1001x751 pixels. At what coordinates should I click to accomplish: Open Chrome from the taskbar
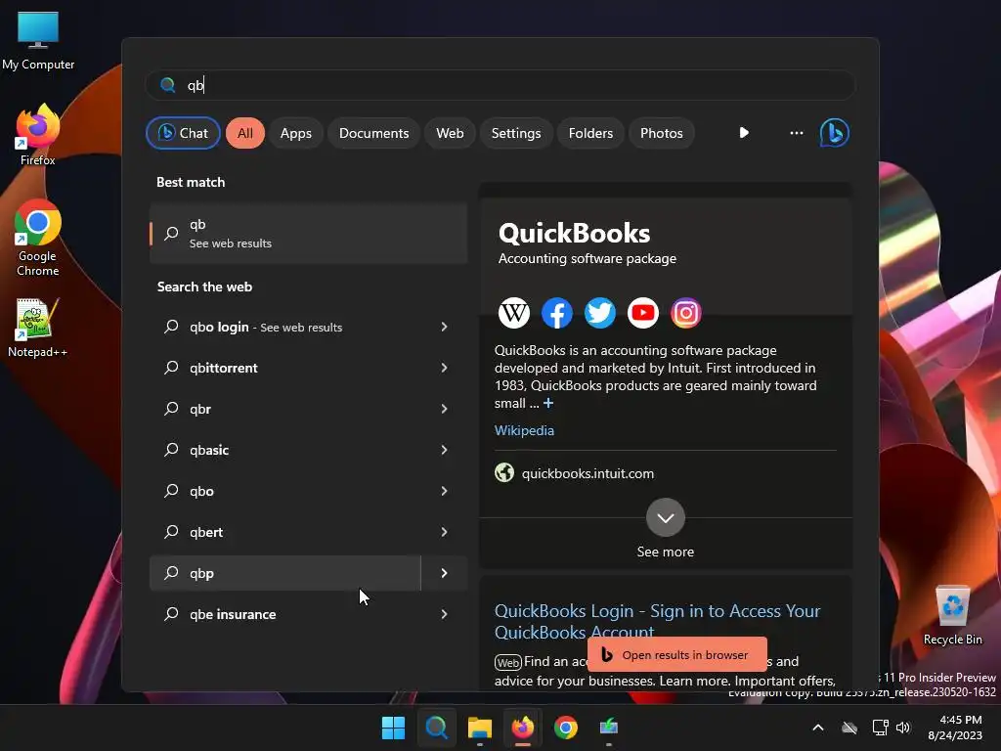(566, 728)
